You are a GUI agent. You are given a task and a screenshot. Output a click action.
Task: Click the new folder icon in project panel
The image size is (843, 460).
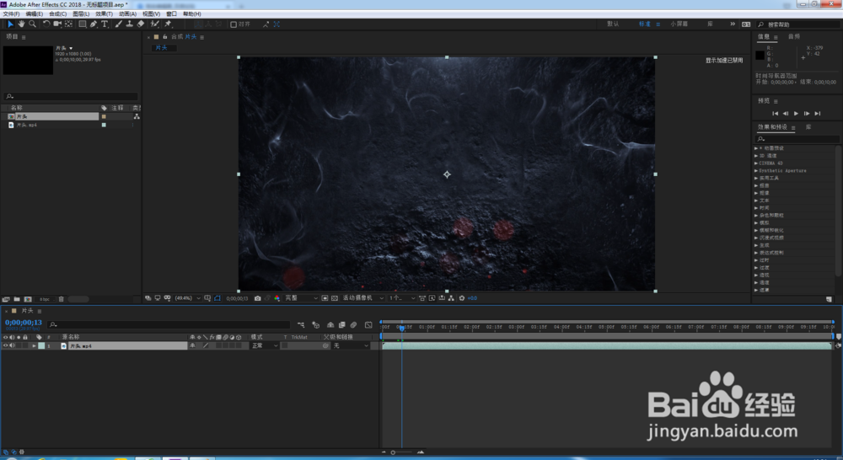[x=17, y=299]
